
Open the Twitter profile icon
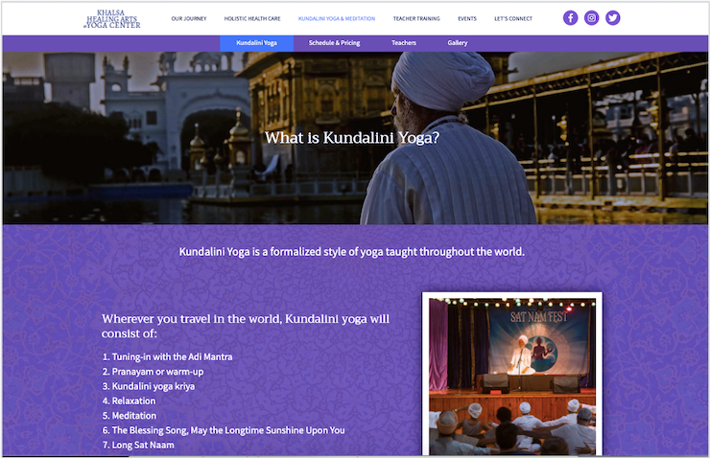pyautogui.click(x=613, y=18)
